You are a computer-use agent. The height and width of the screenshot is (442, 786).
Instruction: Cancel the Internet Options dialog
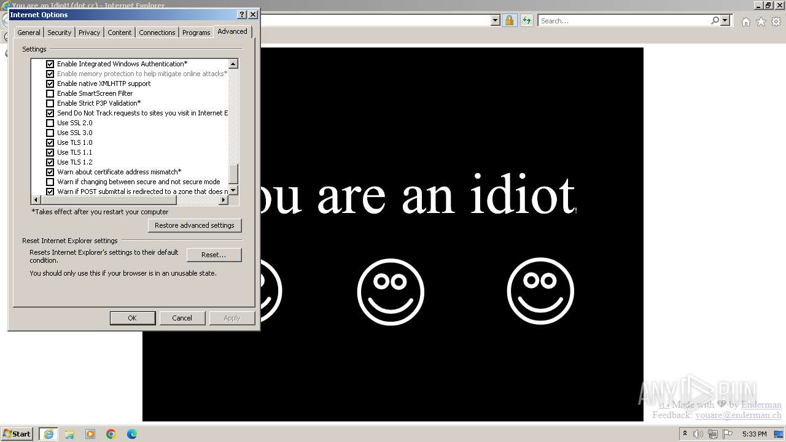point(182,318)
